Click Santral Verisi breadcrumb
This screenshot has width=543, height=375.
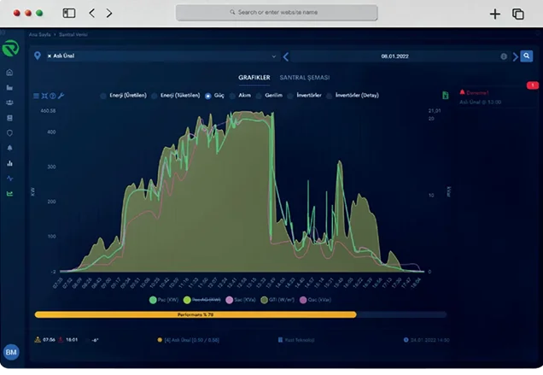click(x=73, y=34)
